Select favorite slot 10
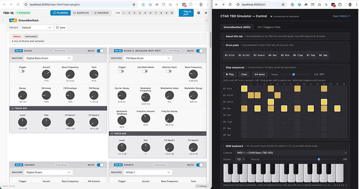 coord(172,13)
